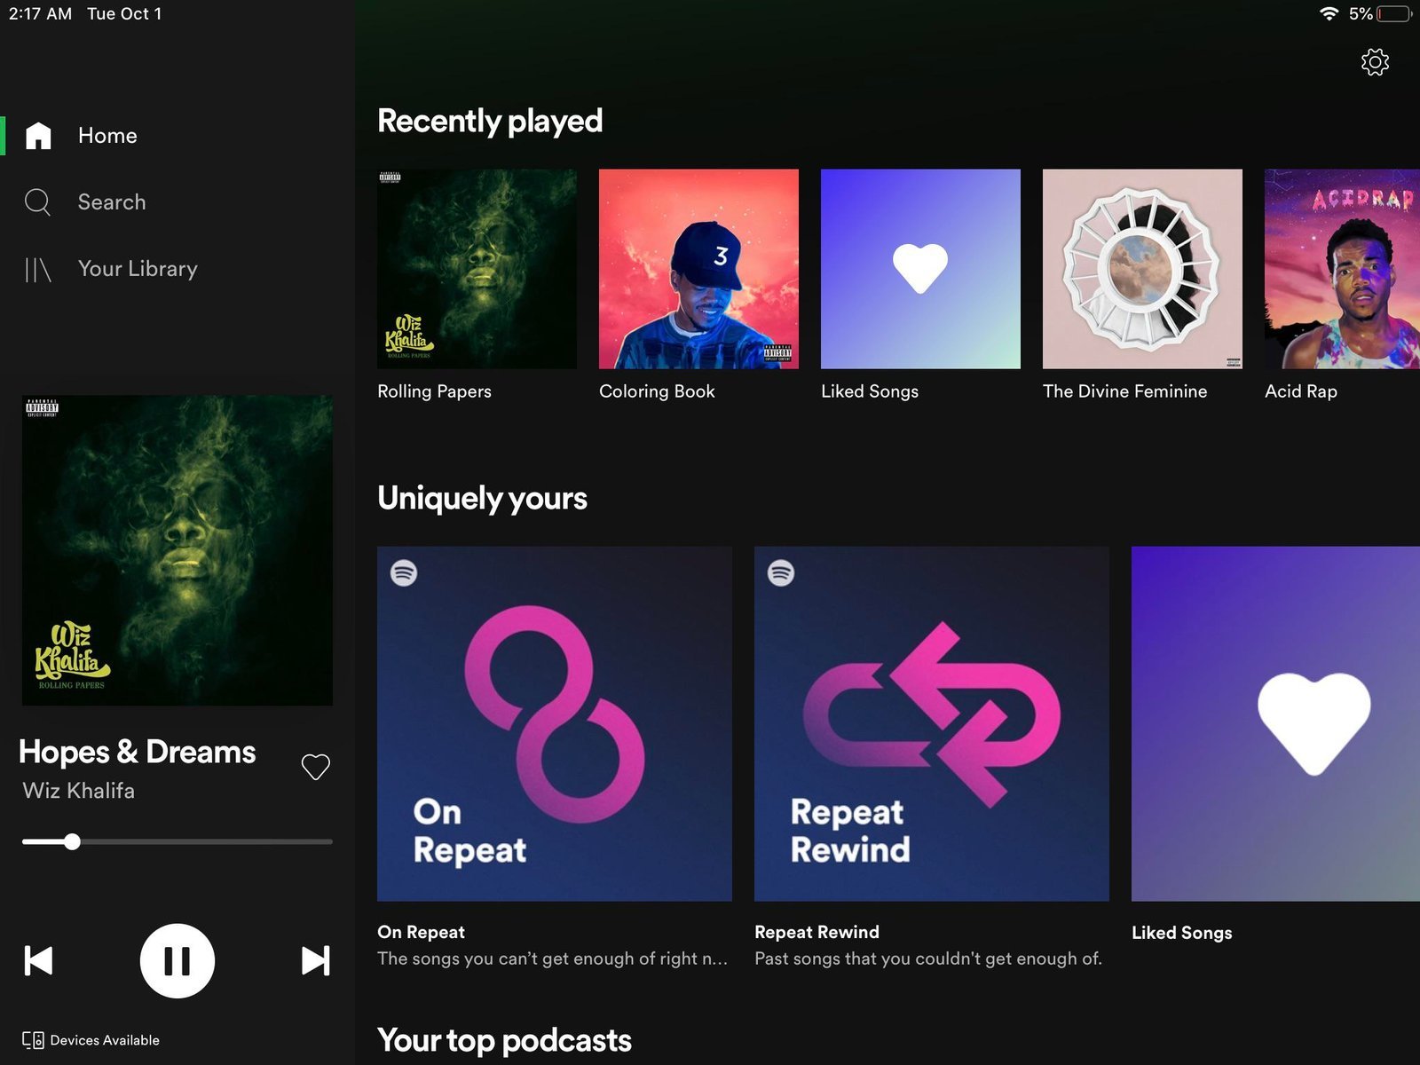Click the Home icon in sidebar
This screenshot has width=1420, height=1065.
[x=38, y=136]
